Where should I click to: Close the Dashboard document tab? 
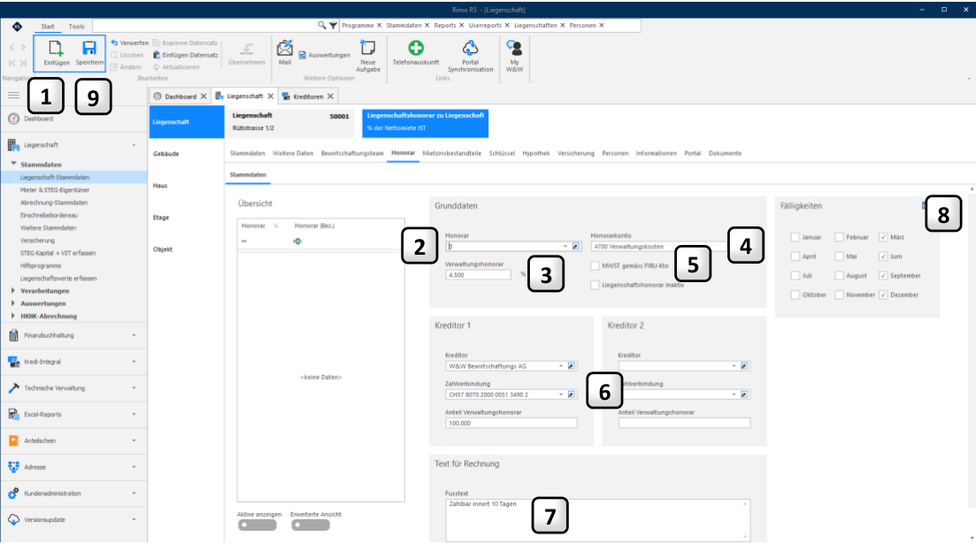point(204,96)
